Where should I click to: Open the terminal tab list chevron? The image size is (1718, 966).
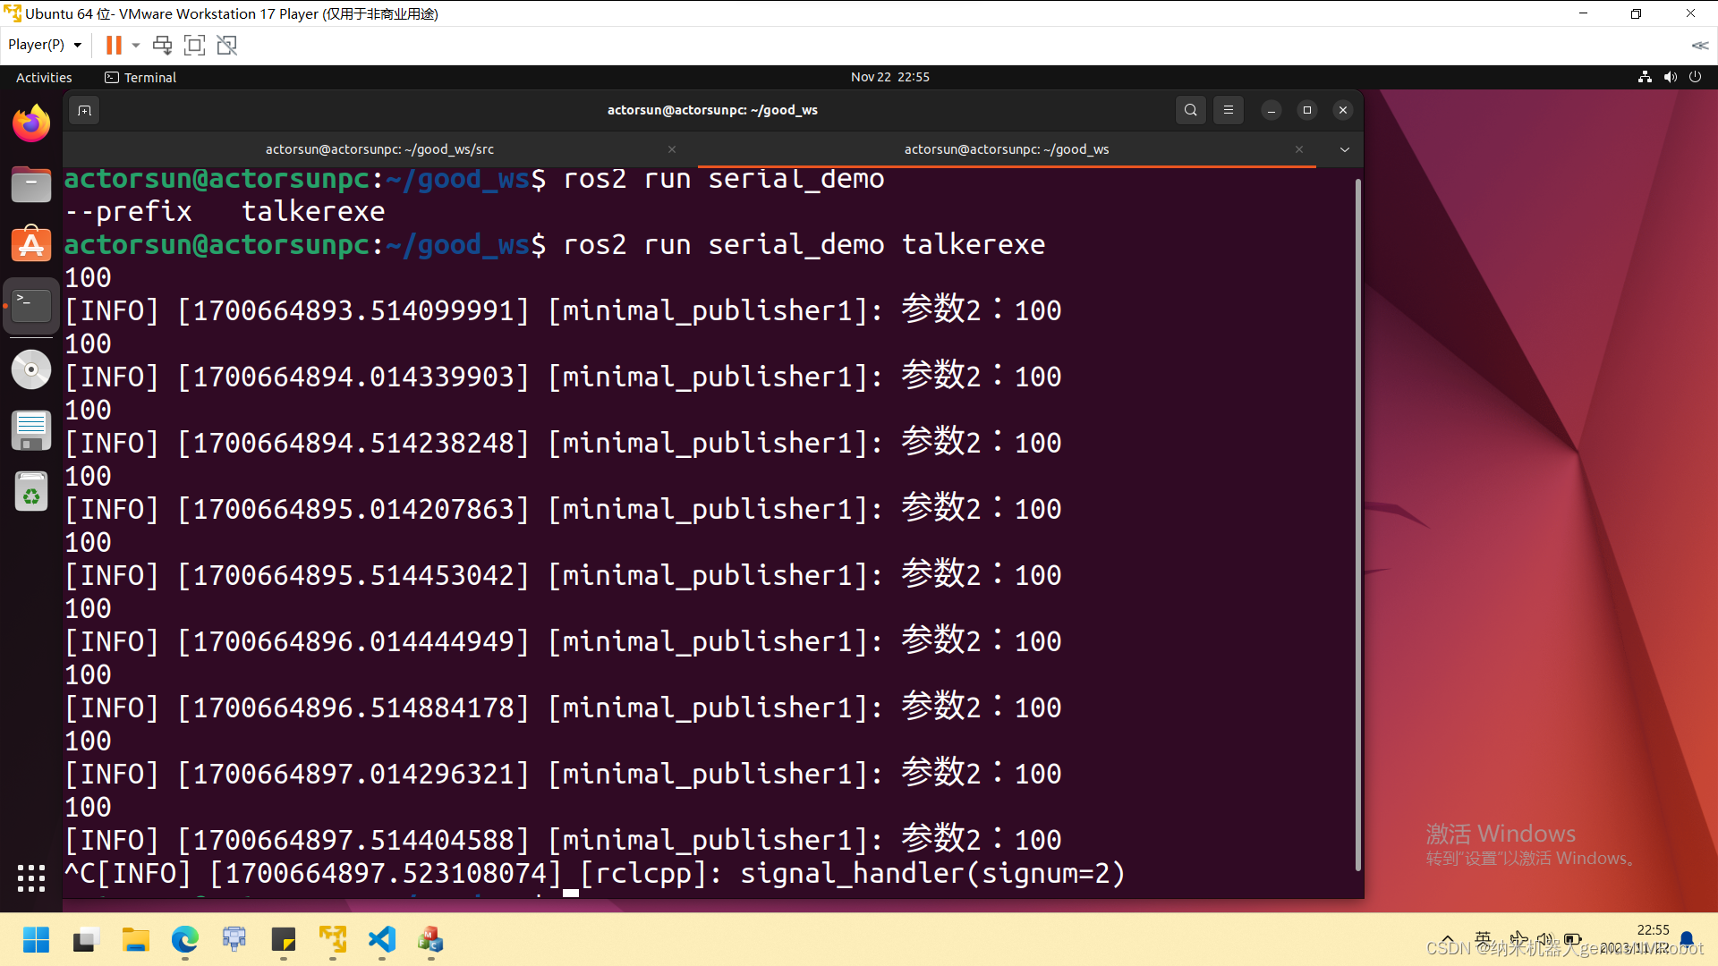1344,149
